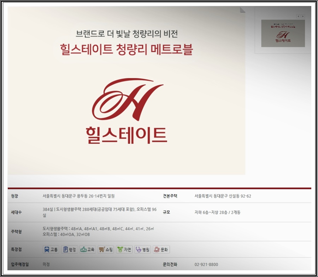Click the 견본주택 label
Screen dimensions: 318x277
[170, 196]
